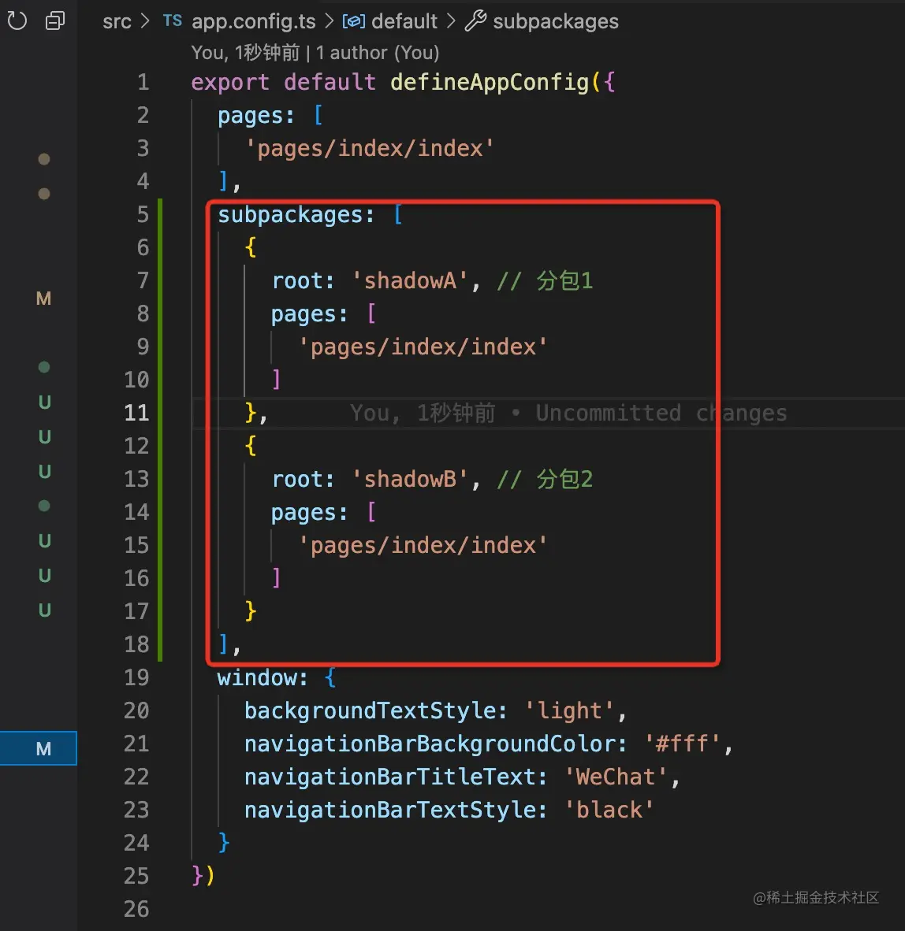Open the src breadcrumb segment
The image size is (905, 931).
(x=117, y=21)
